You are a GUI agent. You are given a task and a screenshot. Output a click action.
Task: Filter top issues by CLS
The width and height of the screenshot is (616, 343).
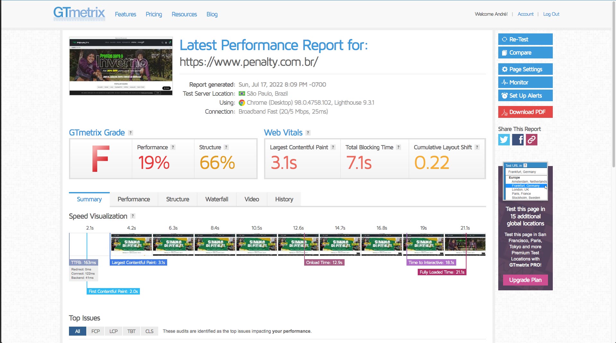pyautogui.click(x=149, y=331)
